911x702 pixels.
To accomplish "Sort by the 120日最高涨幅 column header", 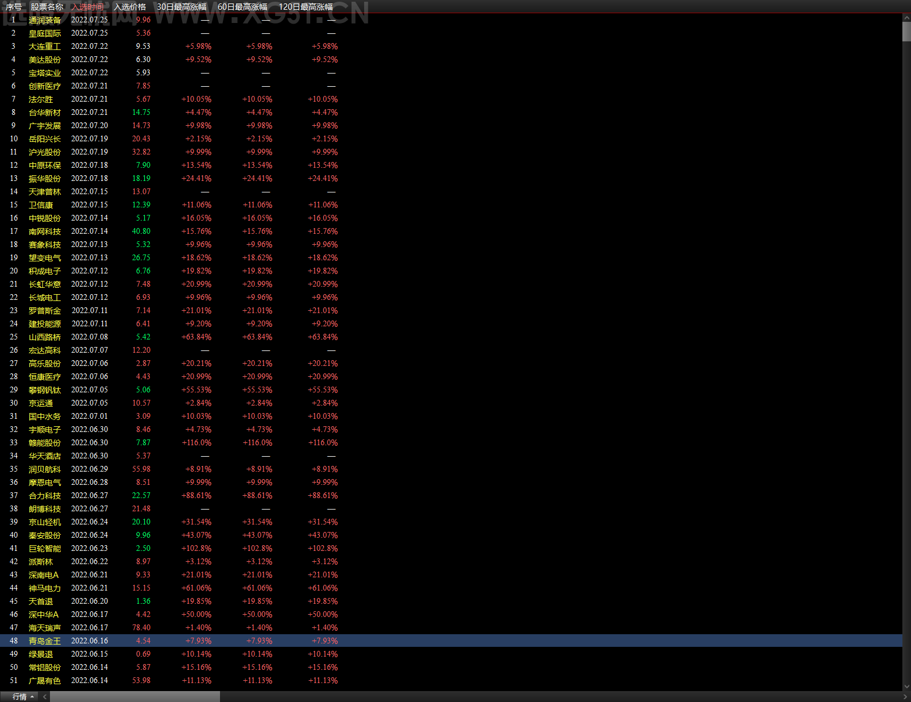I will pyautogui.click(x=306, y=7).
